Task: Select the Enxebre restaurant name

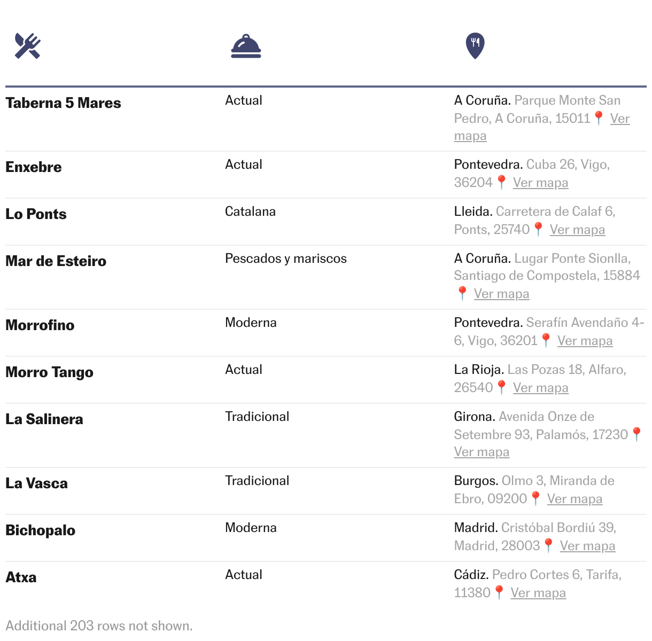Action: tap(34, 167)
